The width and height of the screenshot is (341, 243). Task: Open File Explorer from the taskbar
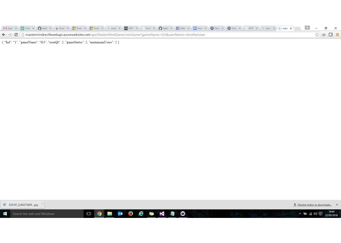pos(109,213)
